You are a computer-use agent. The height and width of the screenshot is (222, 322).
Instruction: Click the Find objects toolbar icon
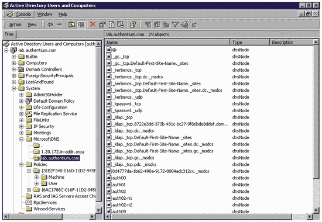point(184,25)
